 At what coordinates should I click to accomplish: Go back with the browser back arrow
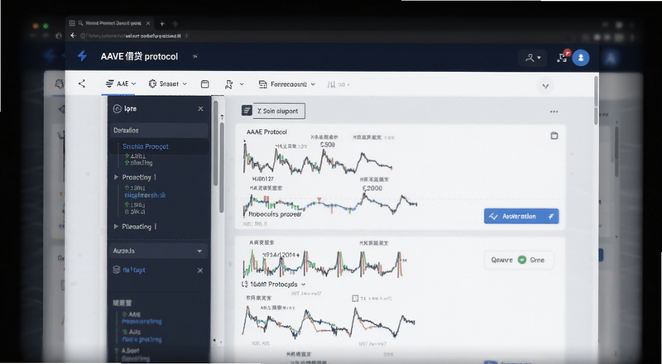[x=73, y=36]
